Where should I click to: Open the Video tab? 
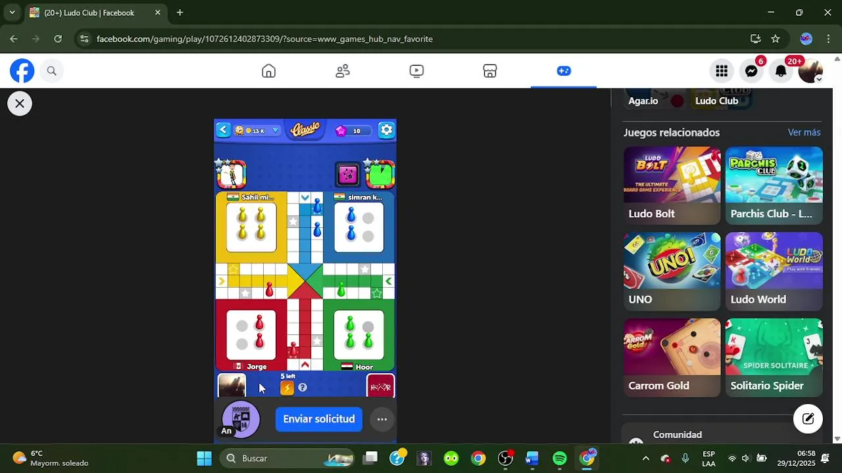416,71
